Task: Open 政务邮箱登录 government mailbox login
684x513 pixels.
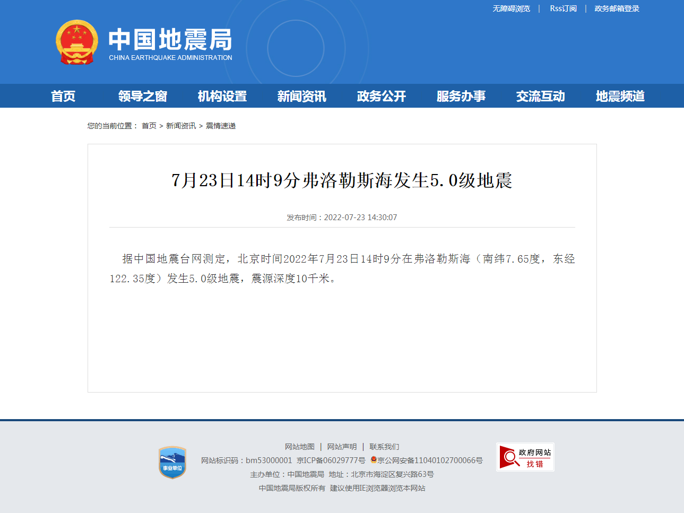Action: tap(617, 8)
